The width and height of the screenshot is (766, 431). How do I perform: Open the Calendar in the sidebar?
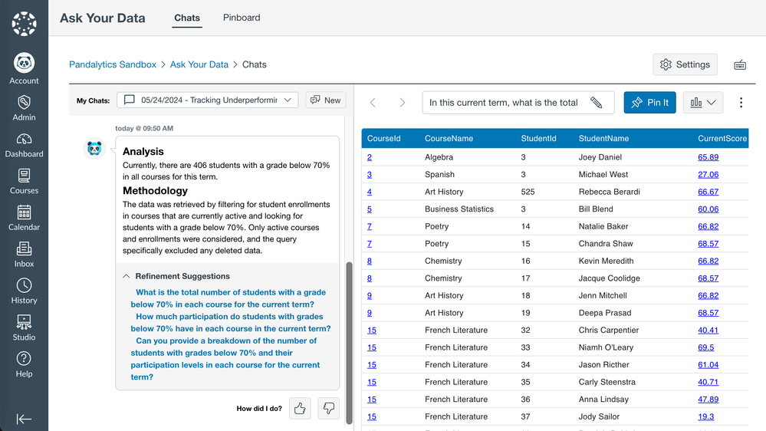[x=24, y=217]
